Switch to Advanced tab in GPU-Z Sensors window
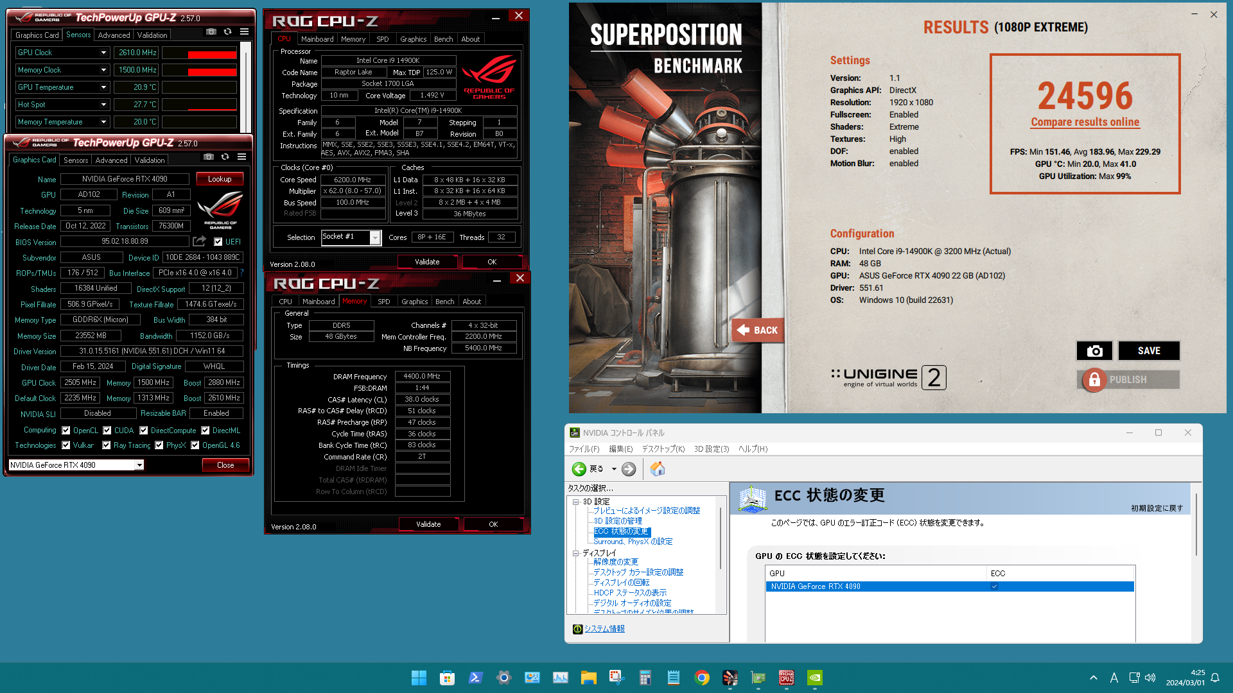 click(x=114, y=35)
